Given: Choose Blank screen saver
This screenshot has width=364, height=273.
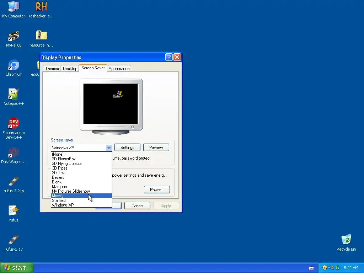Looking at the screenshot, I should pyautogui.click(x=81, y=182).
